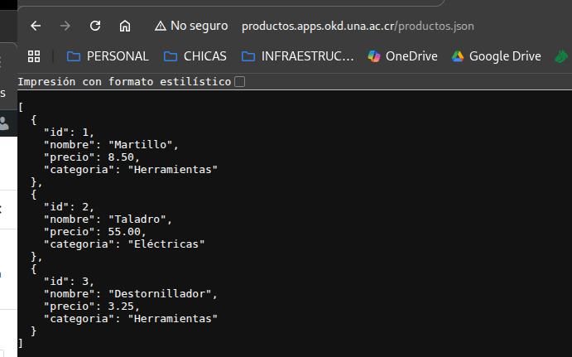Click the "Destornillador" nombre value
This screenshot has width=572, height=357.
click(x=162, y=293)
